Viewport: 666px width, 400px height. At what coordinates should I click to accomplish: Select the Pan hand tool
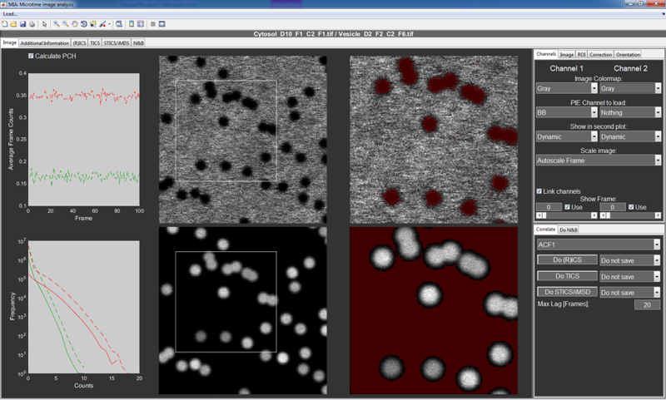[x=75, y=24]
